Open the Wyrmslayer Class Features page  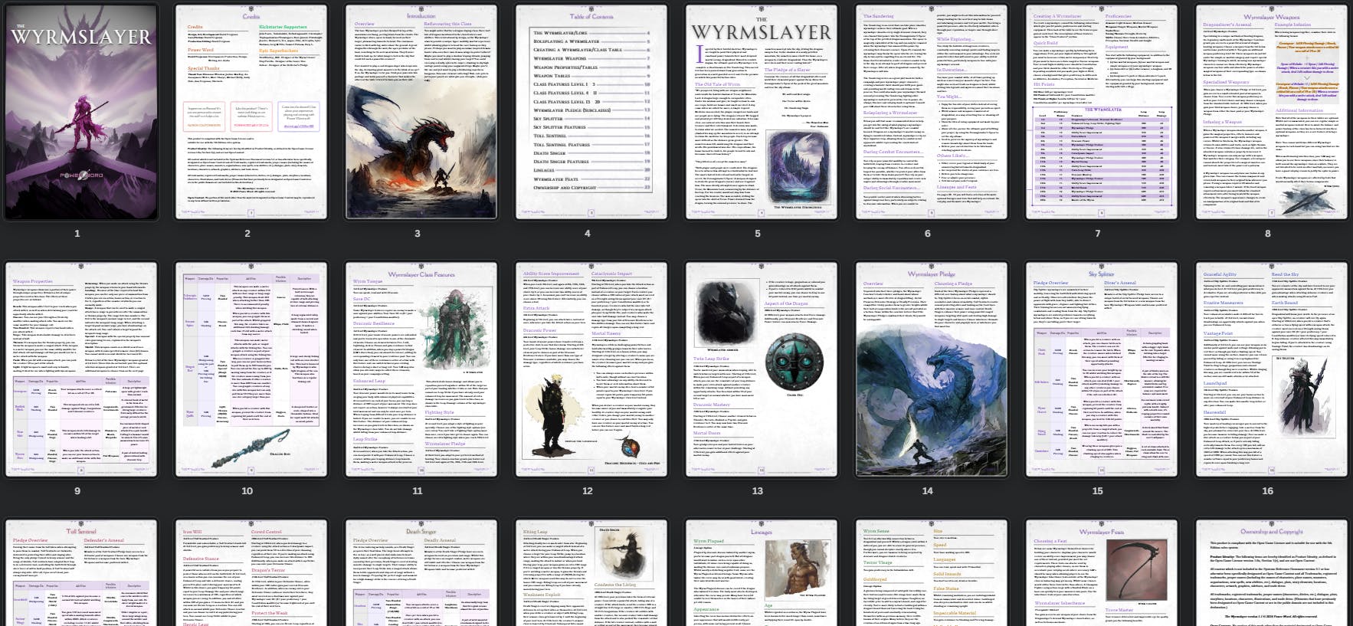click(421, 369)
